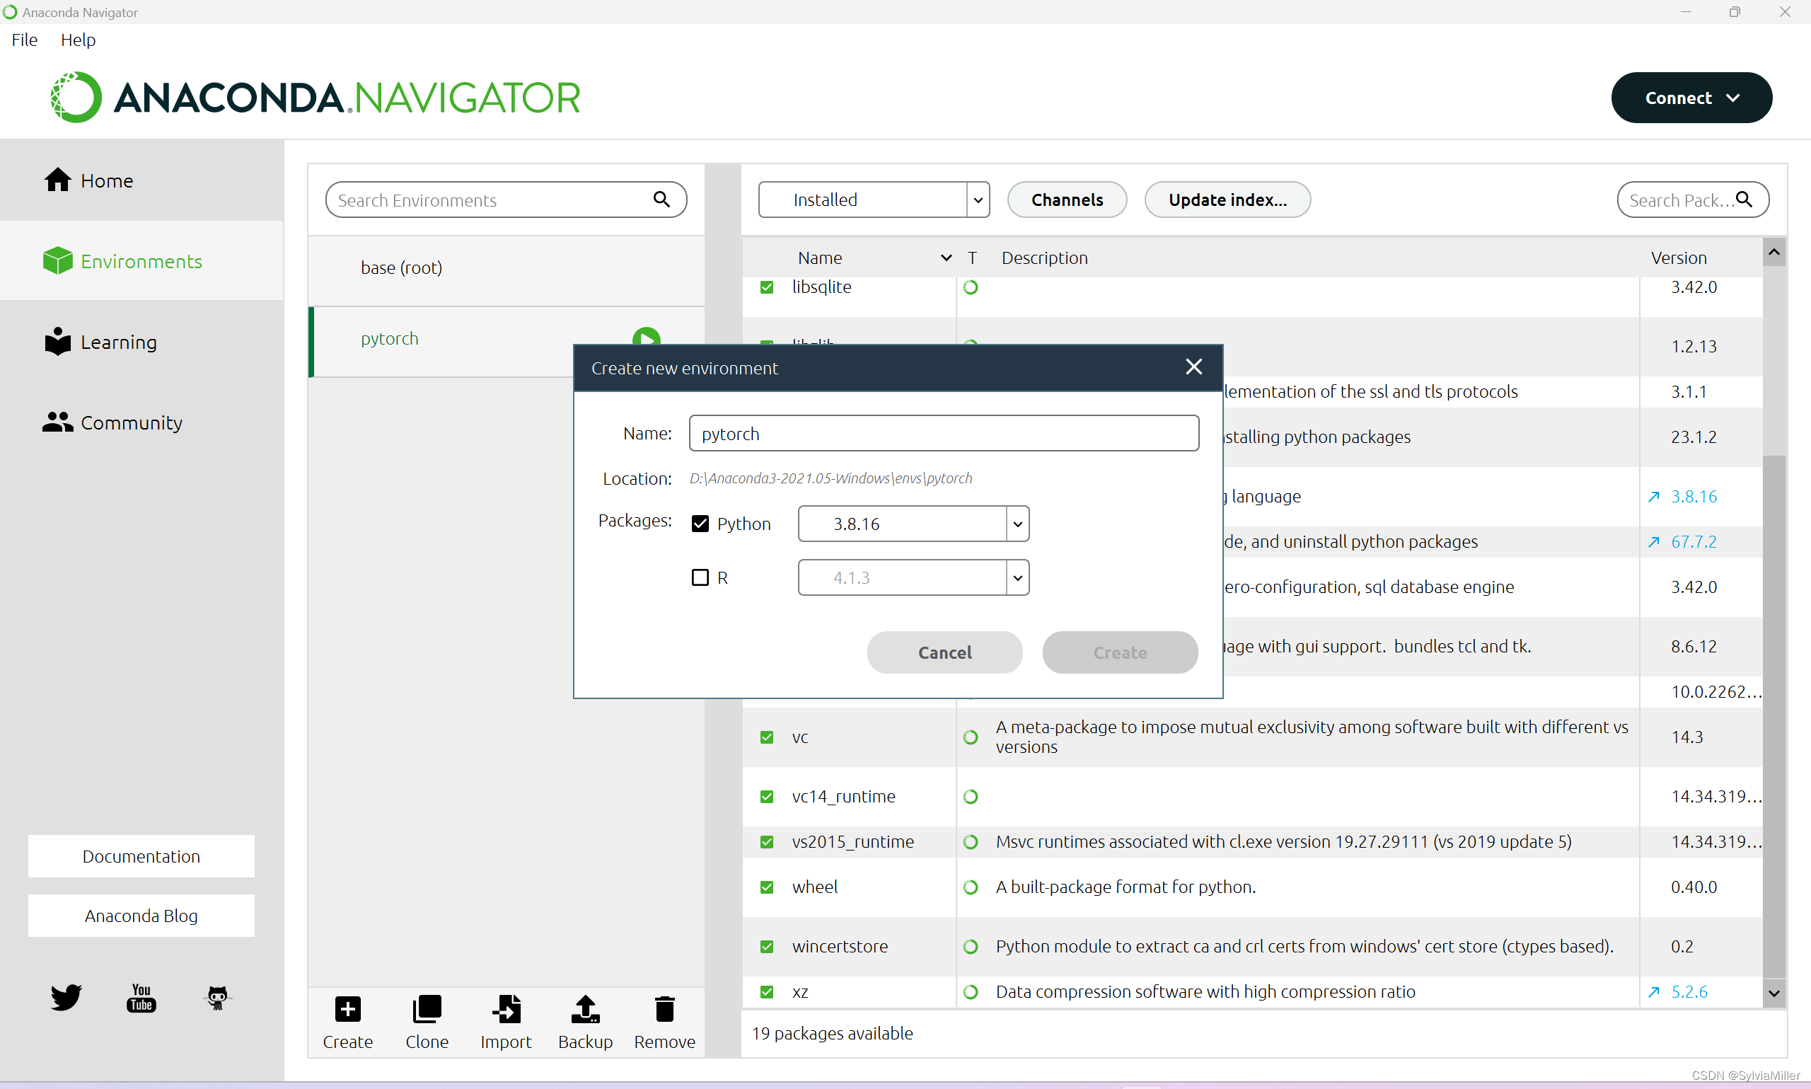Expand the Connect dropdown button

pyautogui.click(x=1691, y=98)
